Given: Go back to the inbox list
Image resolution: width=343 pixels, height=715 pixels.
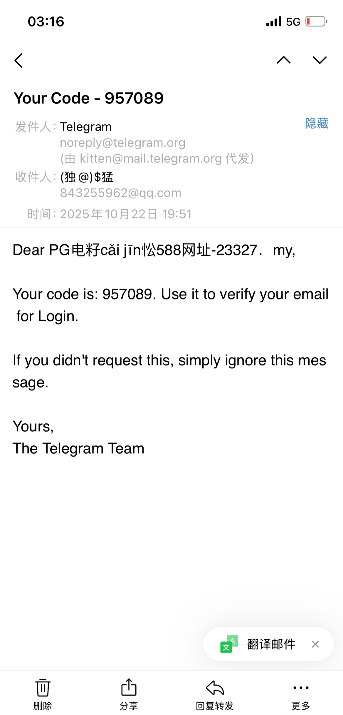Looking at the screenshot, I should click(x=19, y=61).
